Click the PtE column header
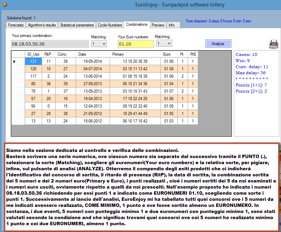The height and width of the screenshot is (232, 281). [193, 54]
